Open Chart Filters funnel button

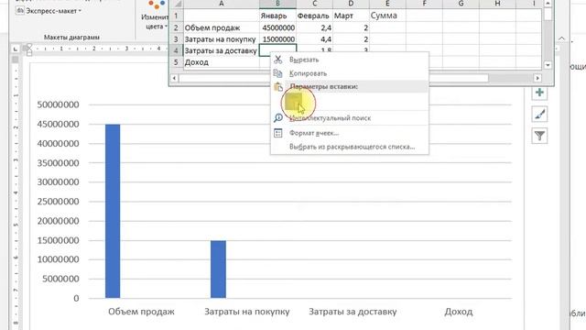pyautogui.click(x=539, y=136)
